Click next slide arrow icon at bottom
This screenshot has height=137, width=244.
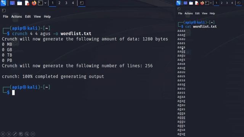9,134
